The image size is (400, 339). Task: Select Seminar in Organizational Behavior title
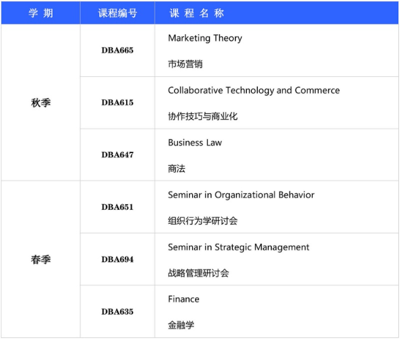pyautogui.click(x=241, y=195)
